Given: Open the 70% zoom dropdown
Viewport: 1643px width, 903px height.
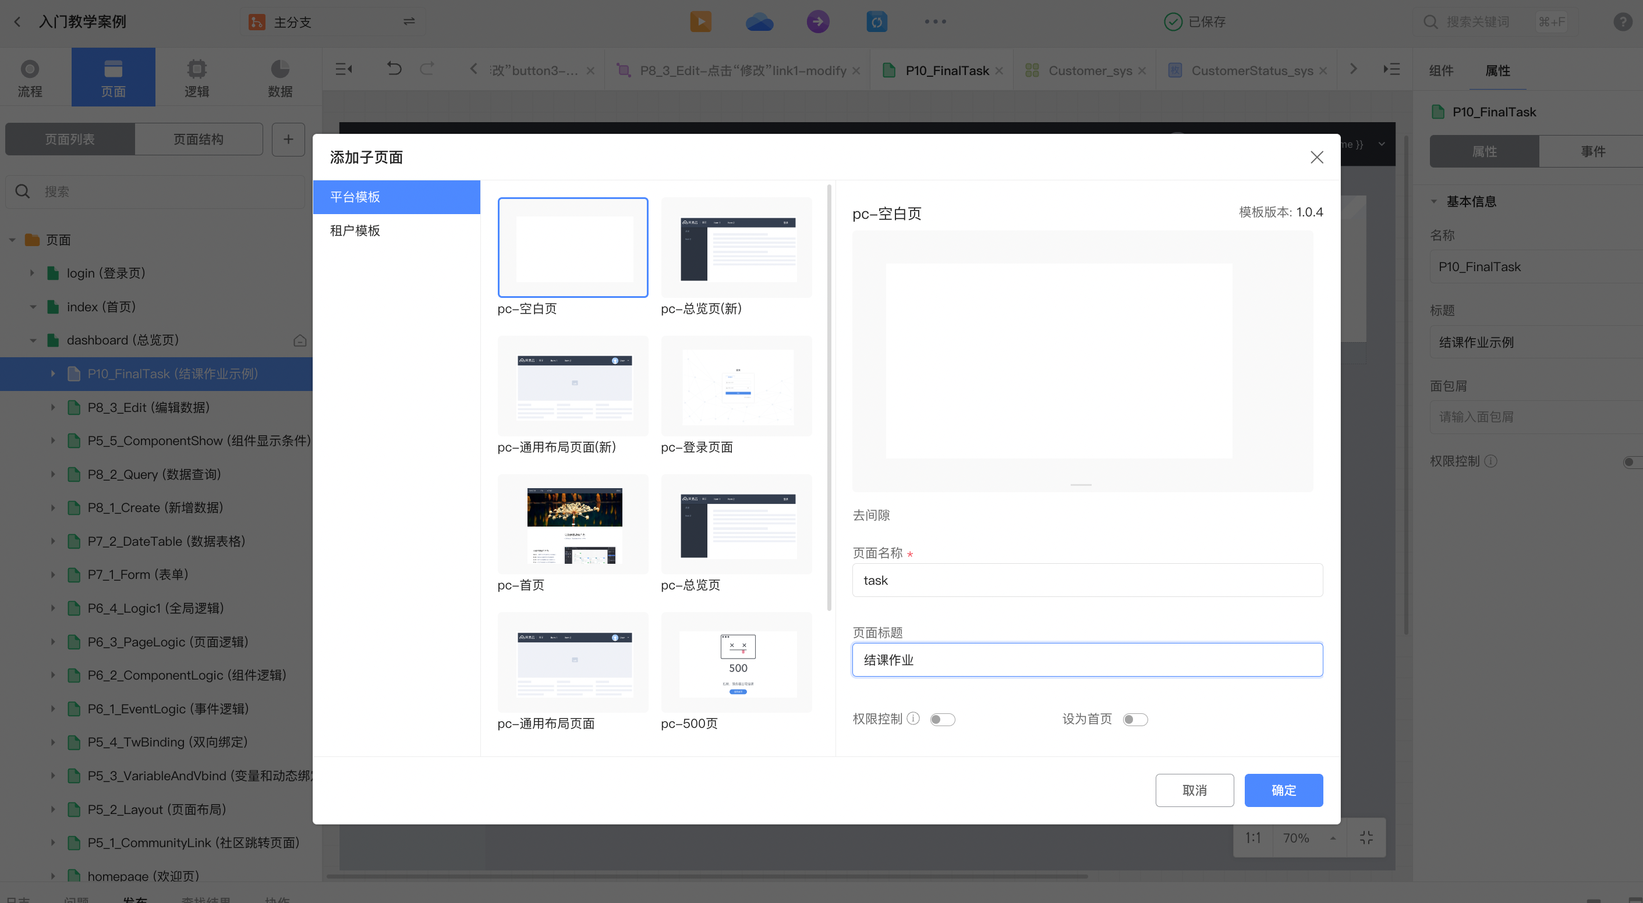Looking at the screenshot, I should pyautogui.click(x=1309, y=837).
